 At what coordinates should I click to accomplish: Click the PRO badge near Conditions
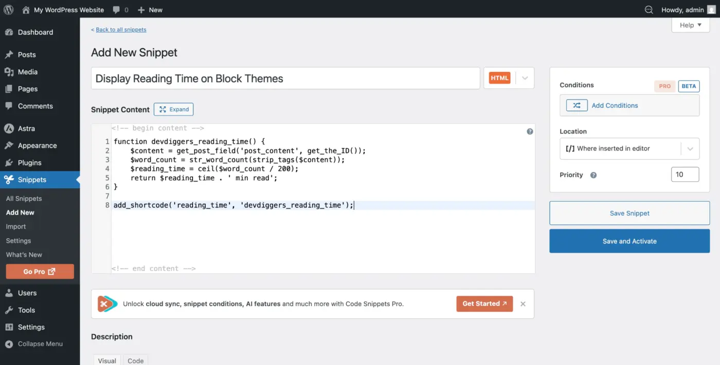pos(665,86)
